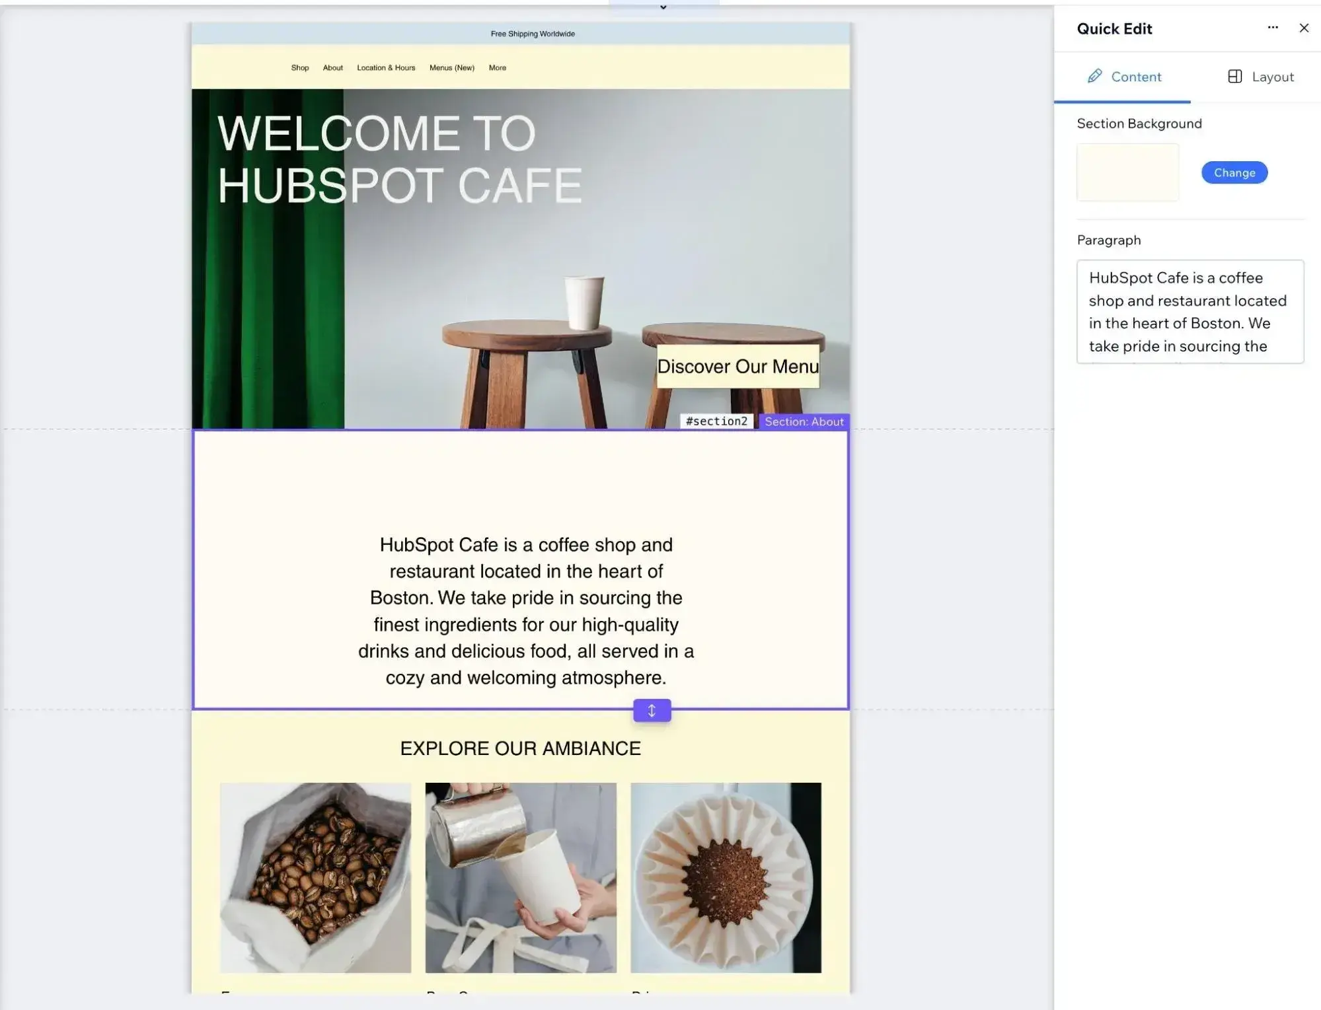Click the purple section resize arrow icon

click(651, 710)
